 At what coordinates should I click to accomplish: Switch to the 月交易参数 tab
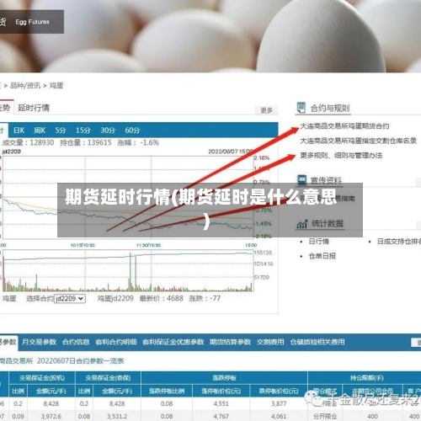(39, 342)
